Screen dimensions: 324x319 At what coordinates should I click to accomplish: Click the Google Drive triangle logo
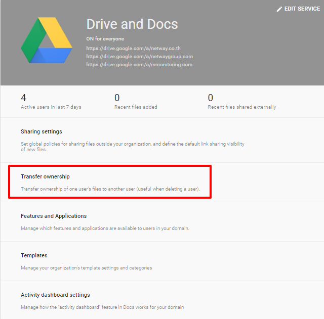coord(47,41)
